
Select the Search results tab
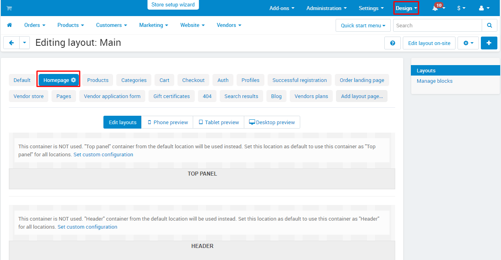tap(241, 96)
